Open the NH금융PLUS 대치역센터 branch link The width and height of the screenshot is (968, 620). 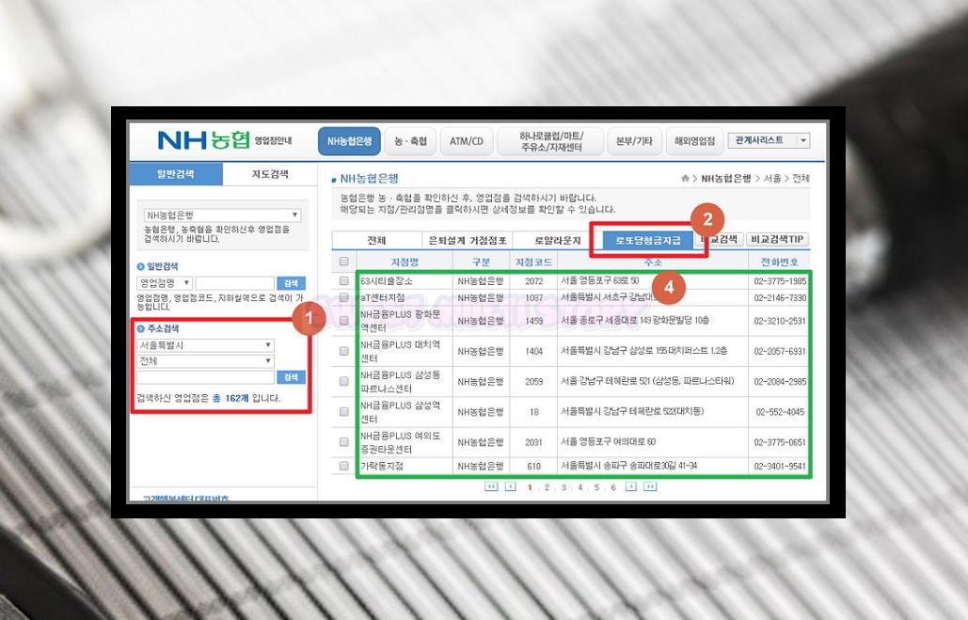(400, 351)
